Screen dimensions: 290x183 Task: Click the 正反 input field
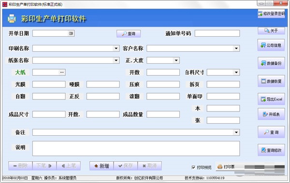103,96
